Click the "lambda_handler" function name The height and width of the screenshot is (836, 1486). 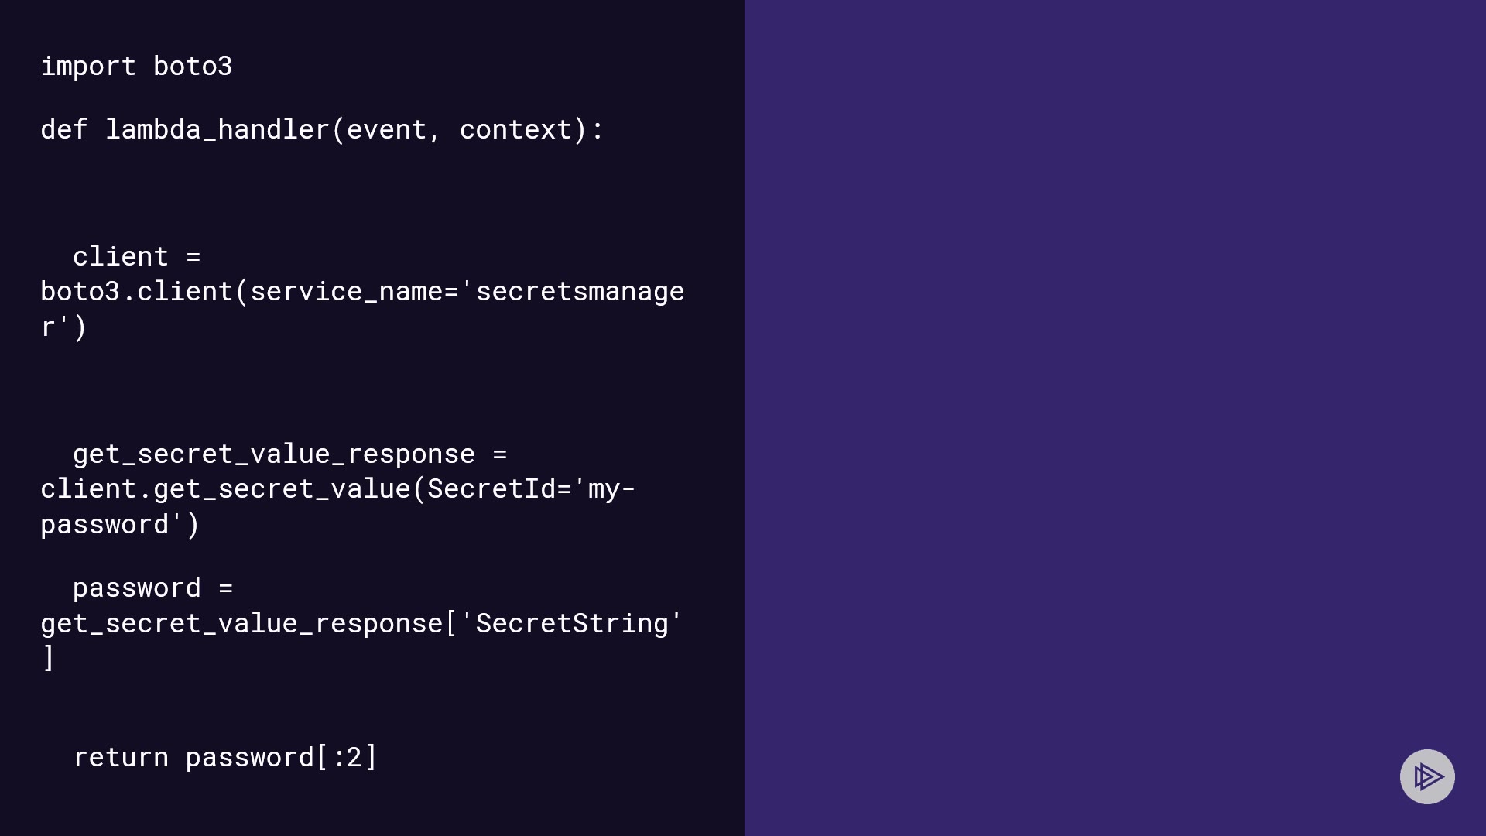[x=217, y=130]
